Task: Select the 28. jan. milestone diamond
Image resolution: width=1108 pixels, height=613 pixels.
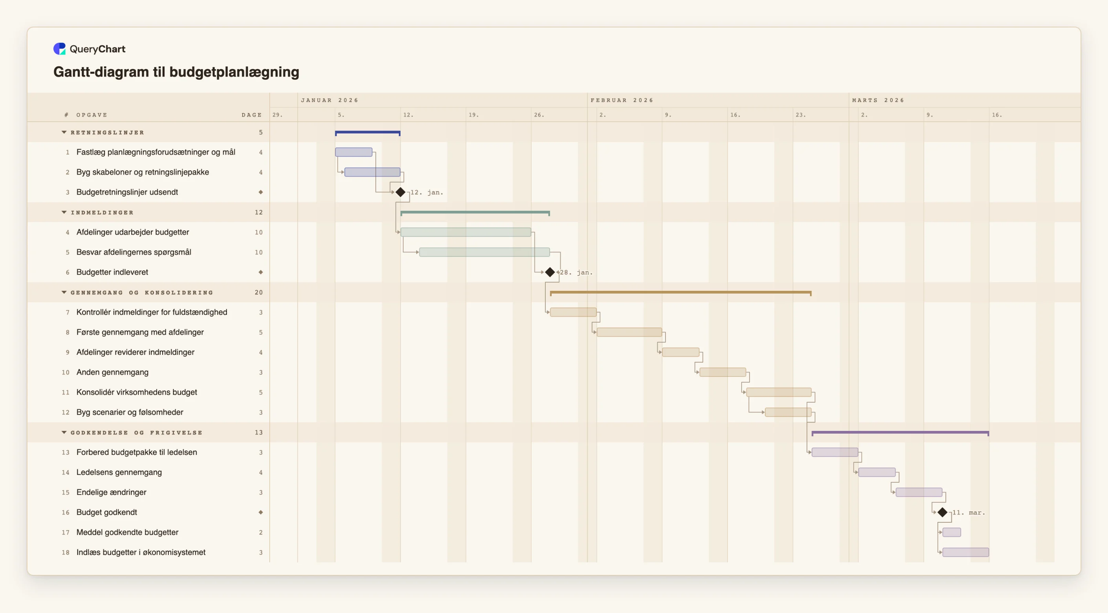Action: pos(550,272)
